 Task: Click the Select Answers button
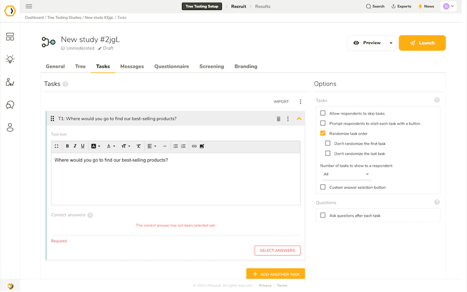(x=277, y=250)
